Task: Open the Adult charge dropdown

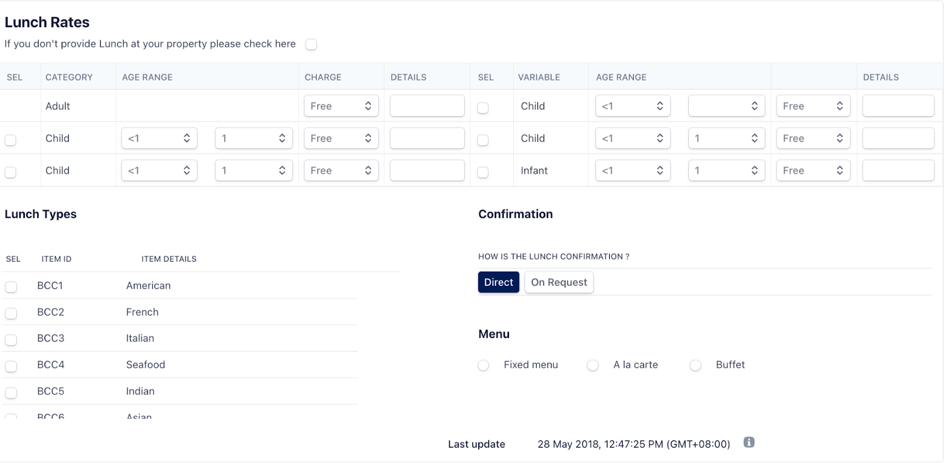Action: (341, 106)
